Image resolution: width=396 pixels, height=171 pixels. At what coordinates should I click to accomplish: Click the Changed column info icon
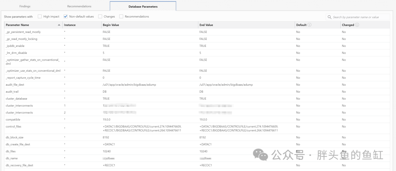coord(357,25)
